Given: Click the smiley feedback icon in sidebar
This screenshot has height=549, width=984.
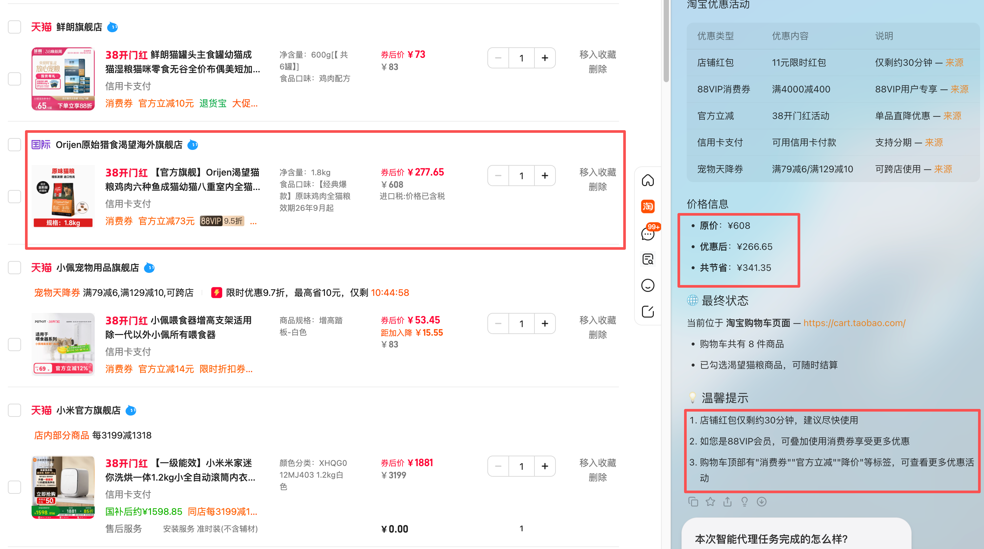Looking at the screenshot, I should 648,285.
